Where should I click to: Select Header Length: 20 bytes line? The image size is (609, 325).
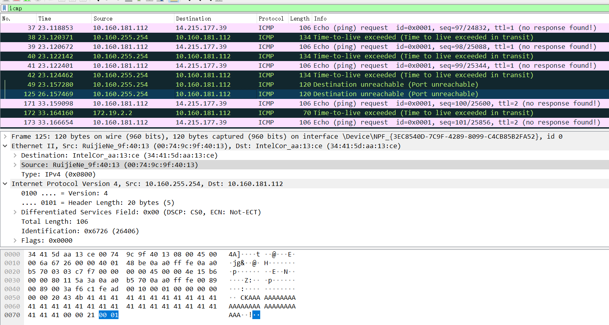click(x=98, y=202)
